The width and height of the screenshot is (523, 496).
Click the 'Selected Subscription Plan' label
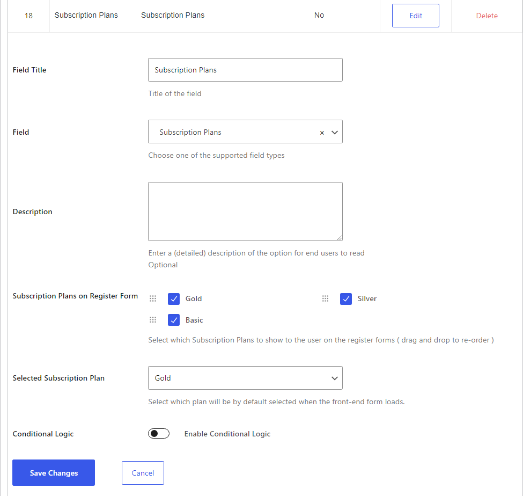[x=58, y=378]
